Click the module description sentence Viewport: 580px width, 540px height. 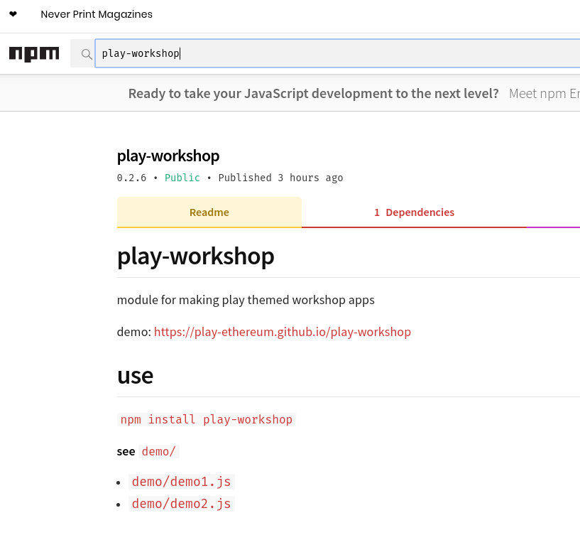tap(246, 300)
